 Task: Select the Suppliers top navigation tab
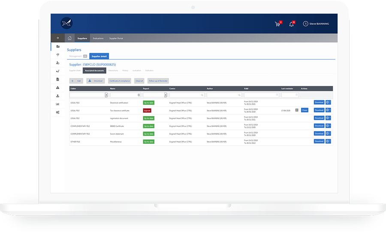coord(82,39)
